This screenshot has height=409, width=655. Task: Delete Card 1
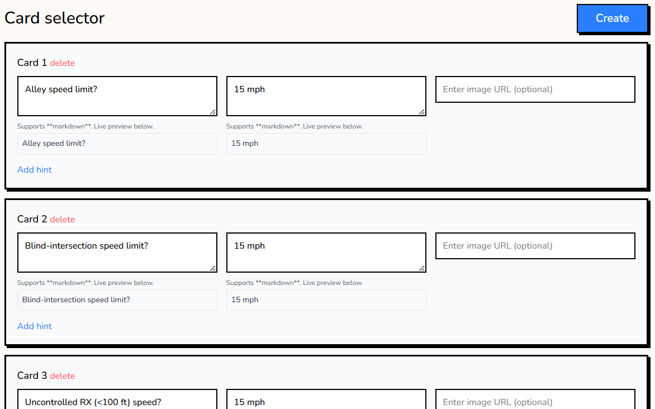tap(63, 63)
